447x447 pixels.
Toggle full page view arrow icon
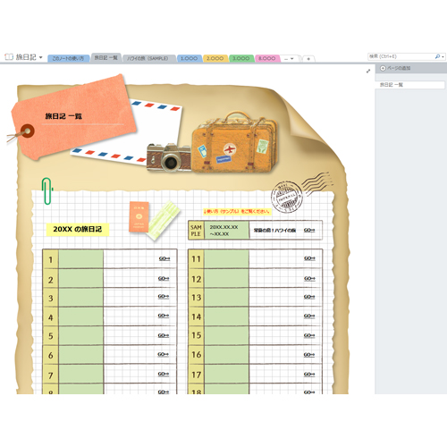coord(368,71)
